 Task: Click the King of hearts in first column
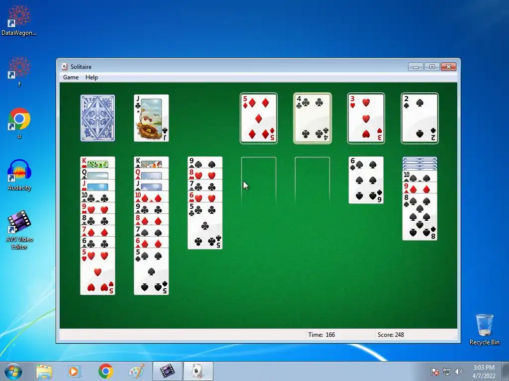coord(98,162)
